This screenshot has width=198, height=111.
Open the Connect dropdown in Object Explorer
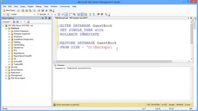point(6,22)
